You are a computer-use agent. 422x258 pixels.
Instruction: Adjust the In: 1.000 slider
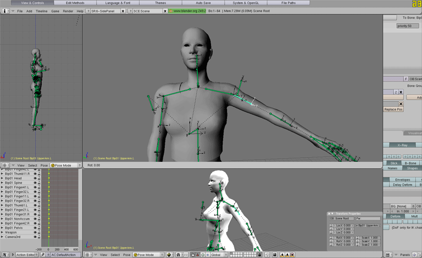point(402,211)
